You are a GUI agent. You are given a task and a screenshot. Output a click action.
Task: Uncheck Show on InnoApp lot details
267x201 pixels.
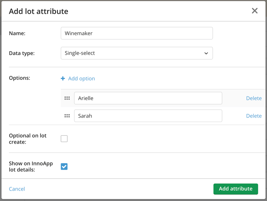[x=64, y=166]
